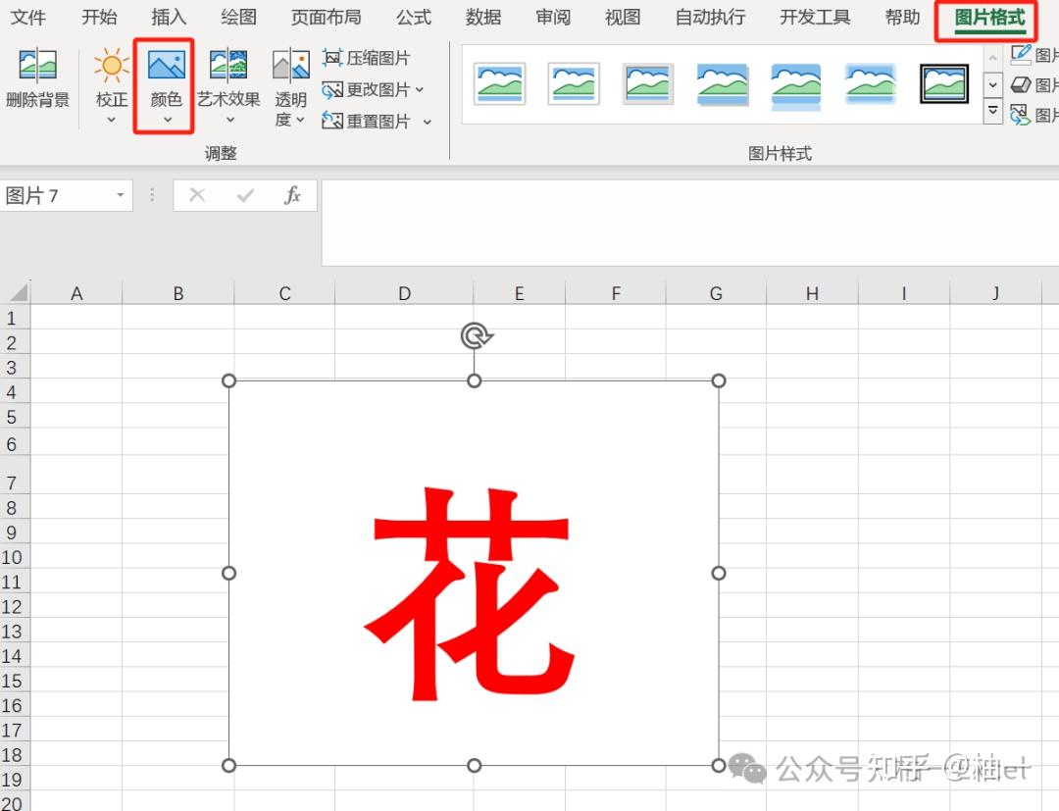Click the select-all corner triangle
Viewport: 1059px width, 811px height.
(x=18, y=292)
